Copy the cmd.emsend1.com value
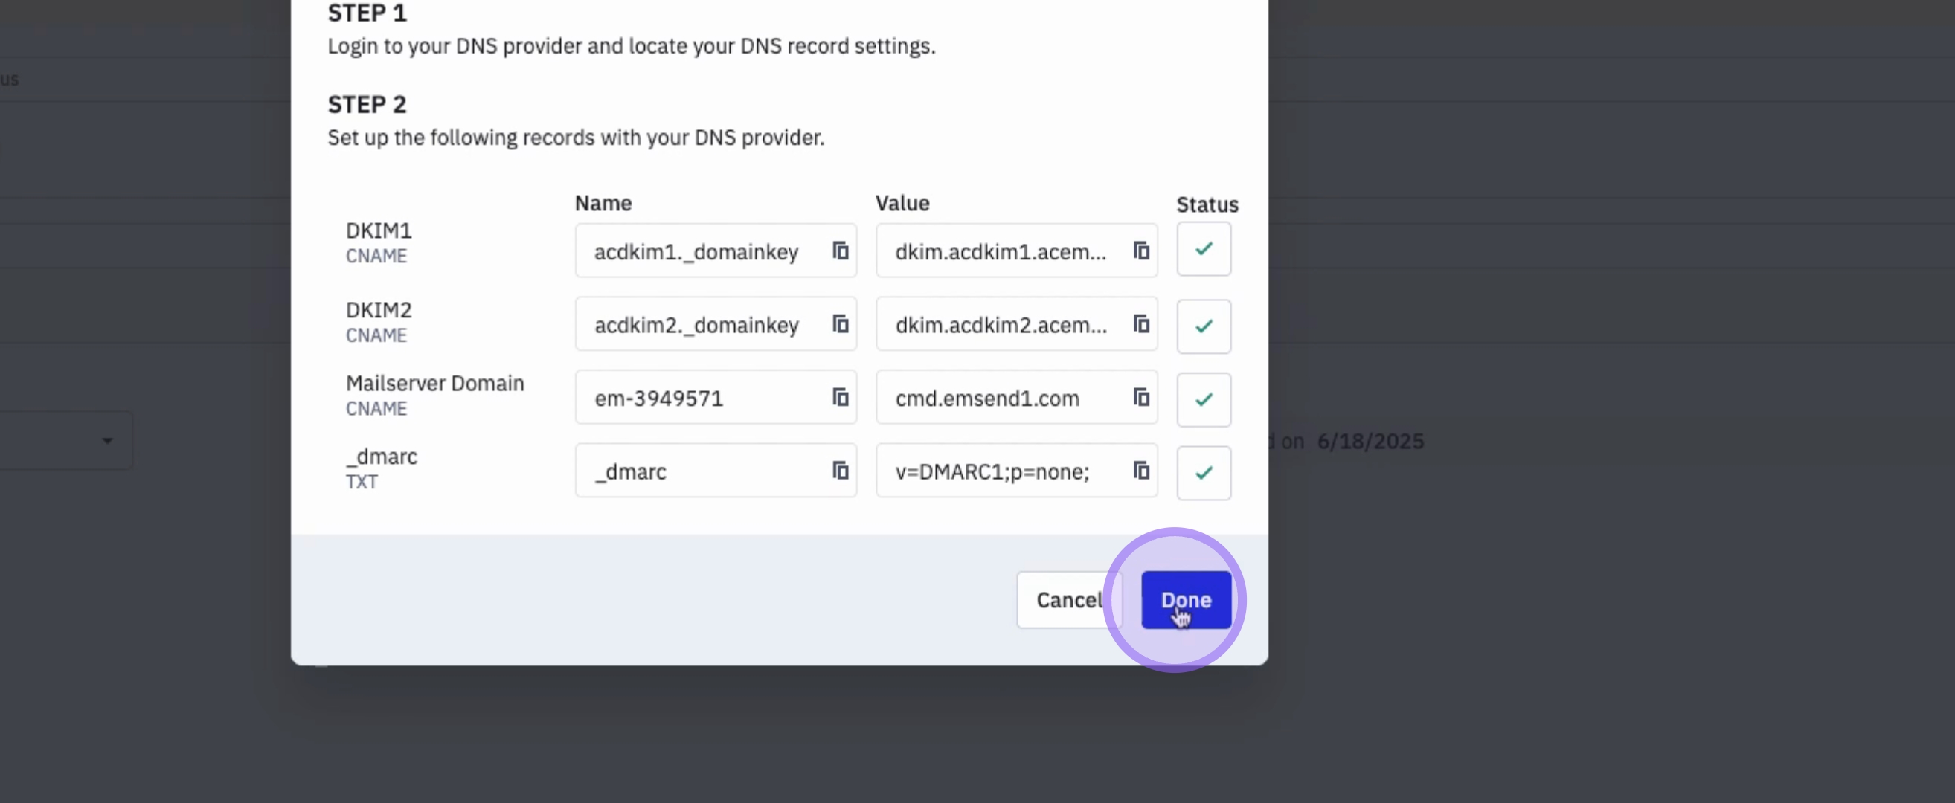This screenshot has height=803, width=1955. click(1140, 398)
